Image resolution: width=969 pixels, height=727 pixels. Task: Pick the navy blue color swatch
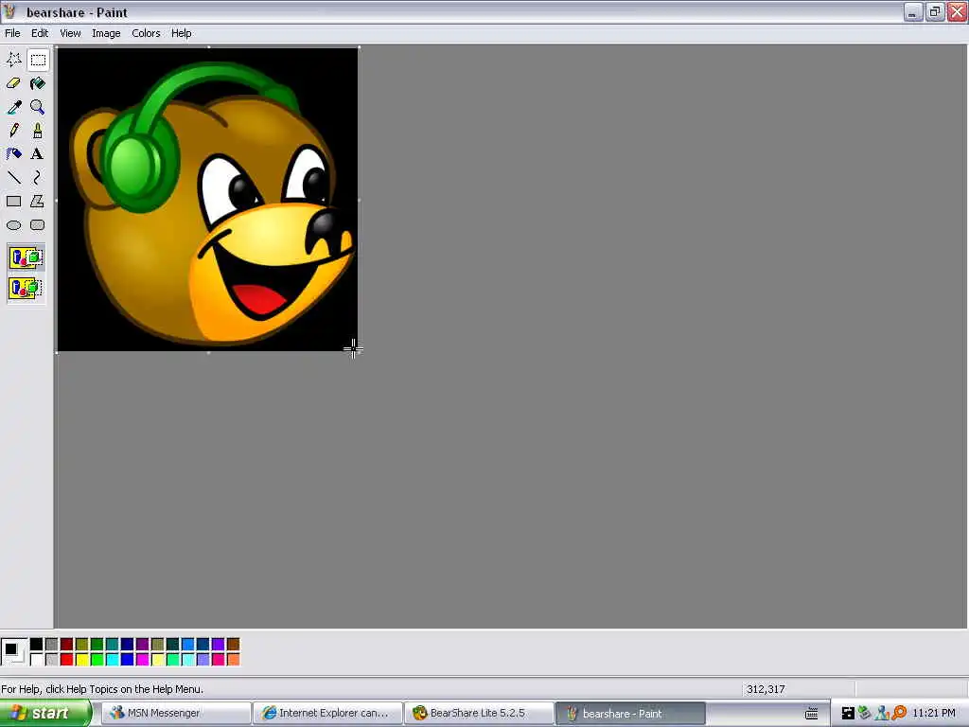[128, 645]
